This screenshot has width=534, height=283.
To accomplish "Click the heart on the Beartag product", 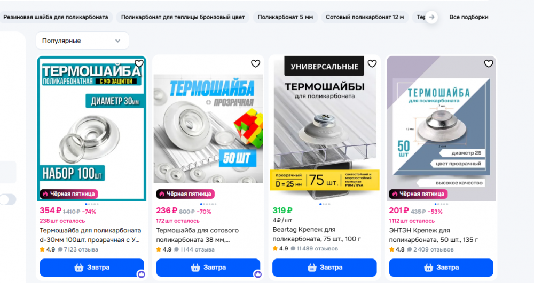I will (372, 63).
